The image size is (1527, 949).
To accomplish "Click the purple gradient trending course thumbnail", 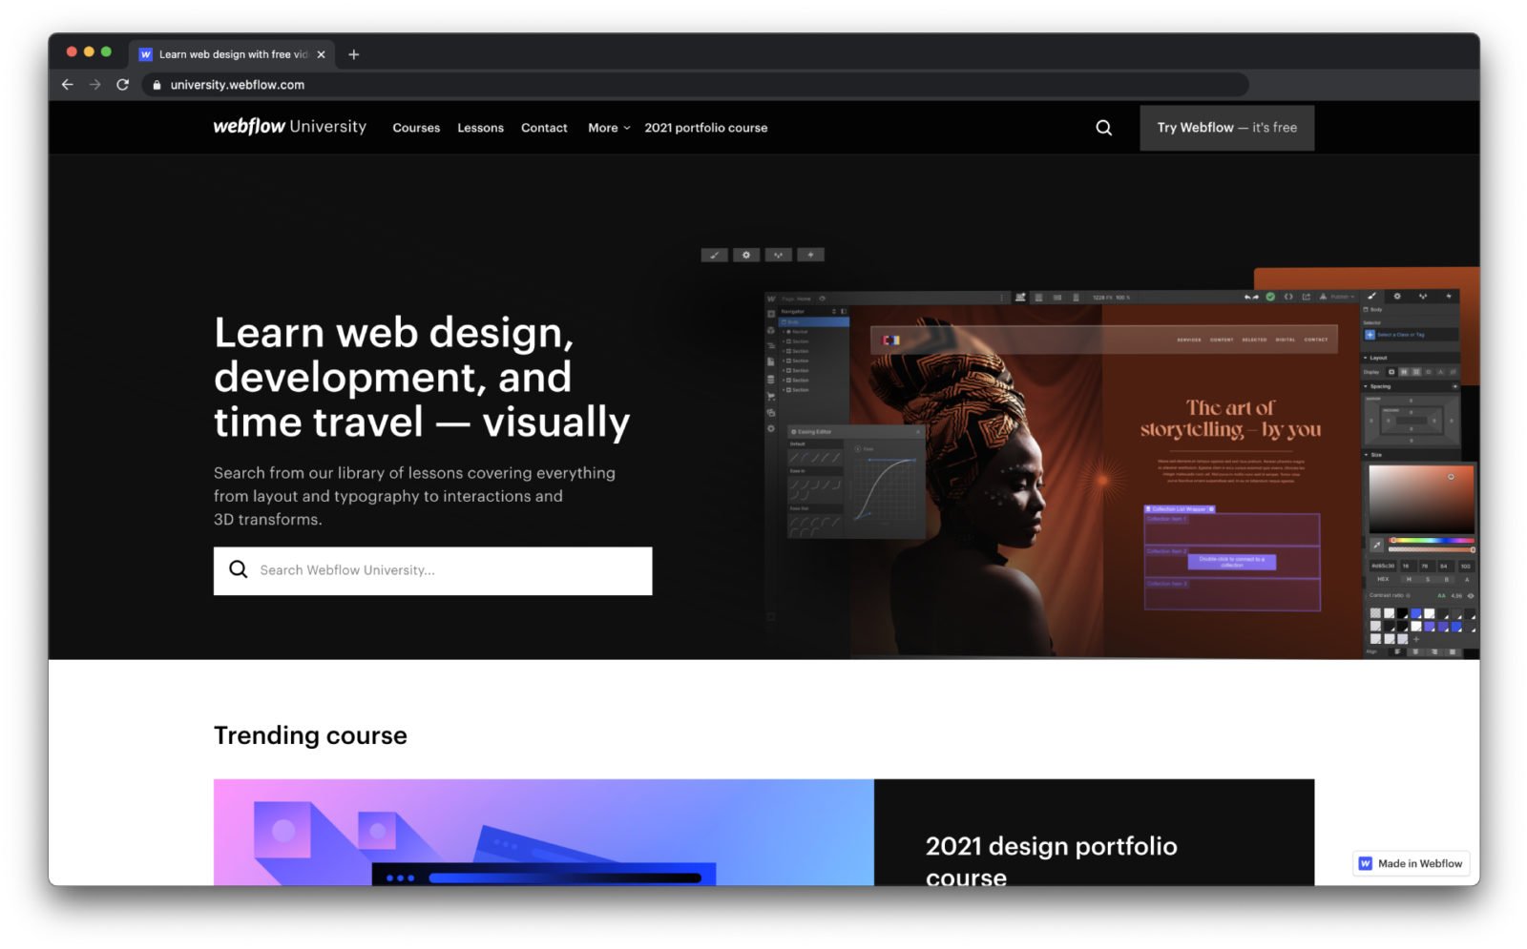I will [x=544, y=833].
